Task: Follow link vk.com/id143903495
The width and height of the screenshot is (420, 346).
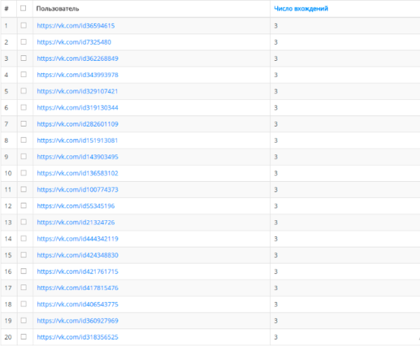Action: click(78, 157)
